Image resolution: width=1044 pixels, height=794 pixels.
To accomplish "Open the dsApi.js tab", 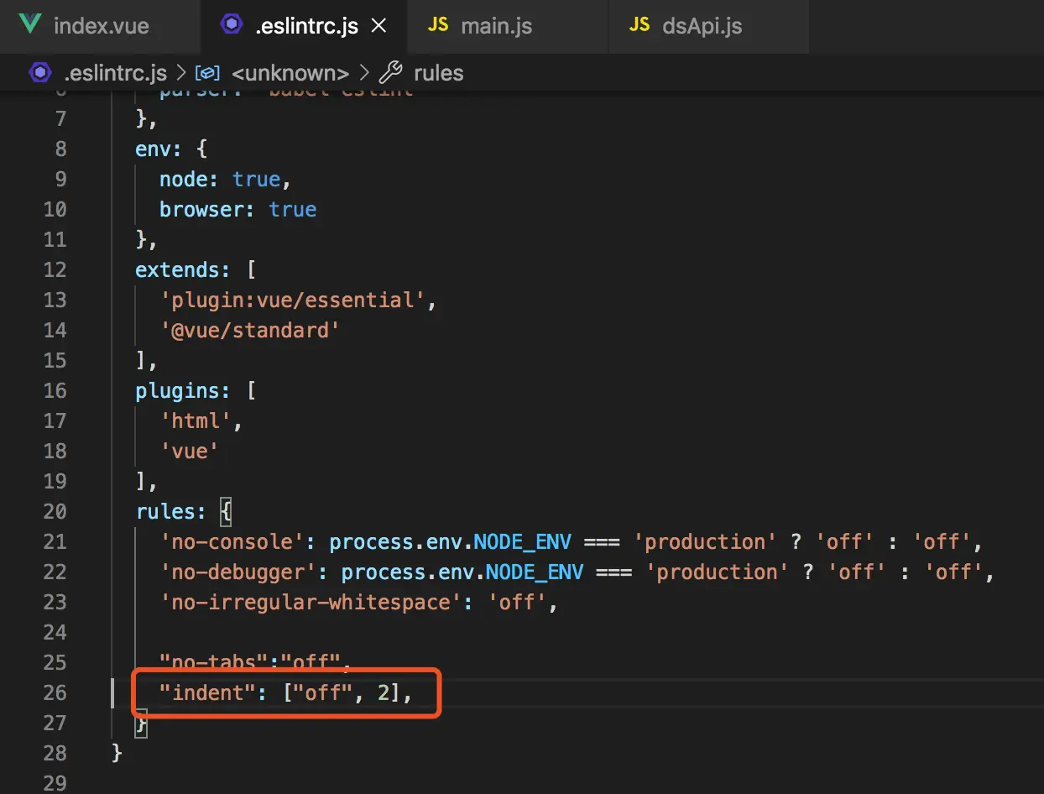I will pos(709,25).
